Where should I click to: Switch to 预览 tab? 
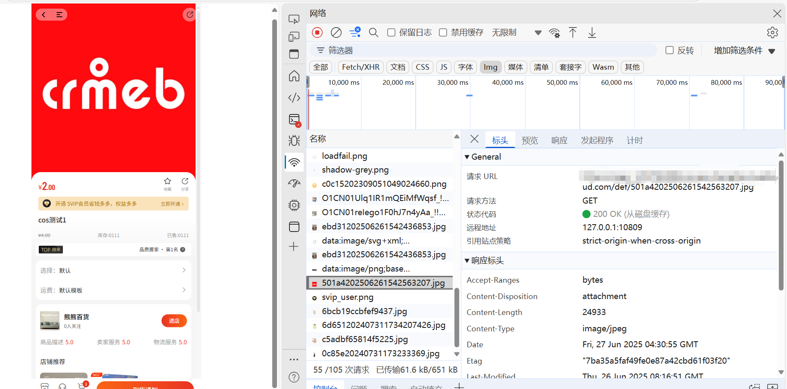click(x=530, y=140)
